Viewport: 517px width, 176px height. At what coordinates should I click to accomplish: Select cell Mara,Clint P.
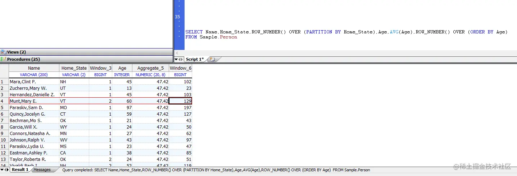34,82
